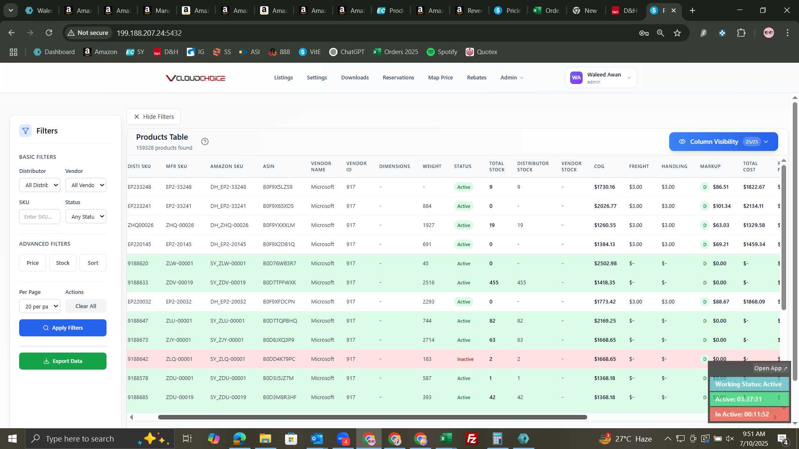Open the Downloads nav item
Screen dimensions: 799x449
coord(355,78)
